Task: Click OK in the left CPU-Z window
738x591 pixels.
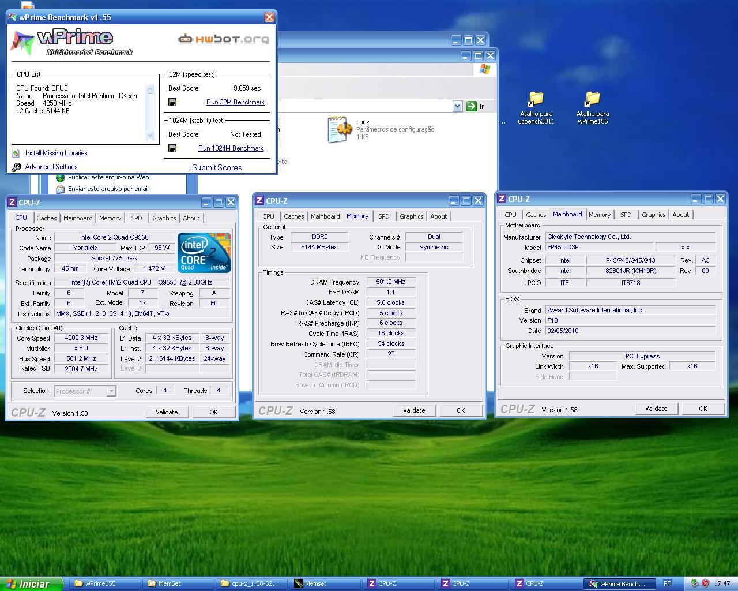Action: tap(213, 412)
